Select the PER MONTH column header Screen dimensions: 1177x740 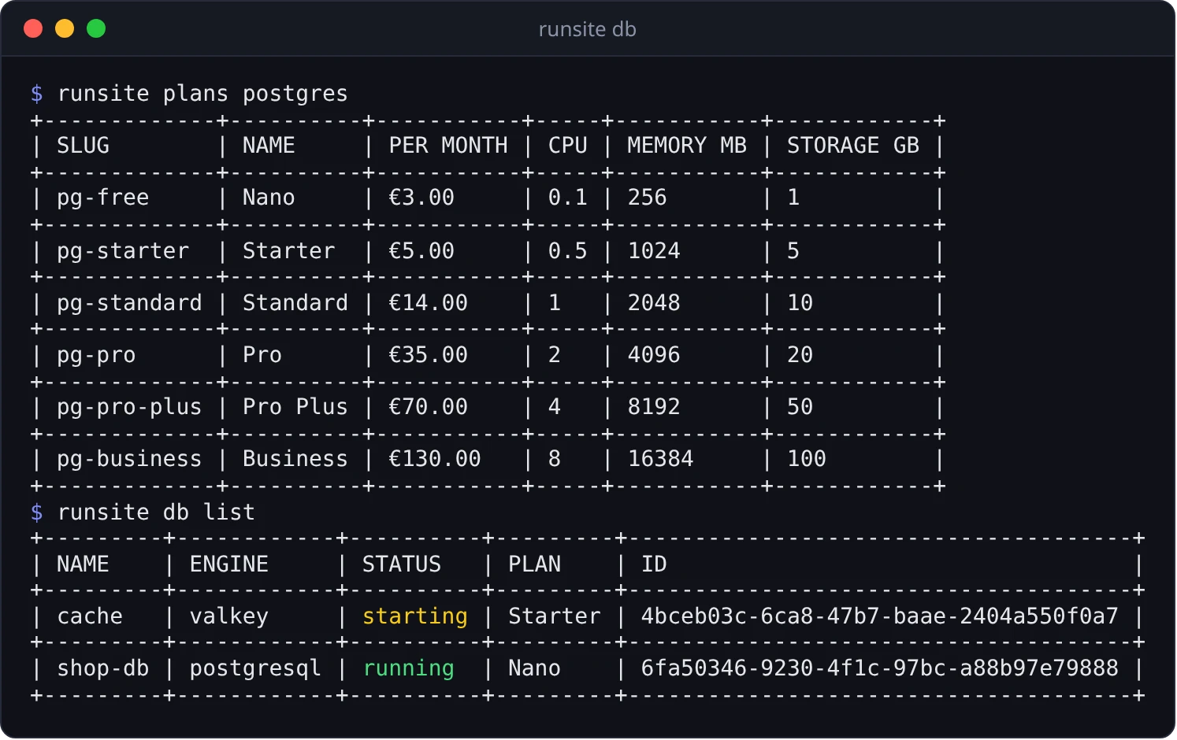pos(448,146)
